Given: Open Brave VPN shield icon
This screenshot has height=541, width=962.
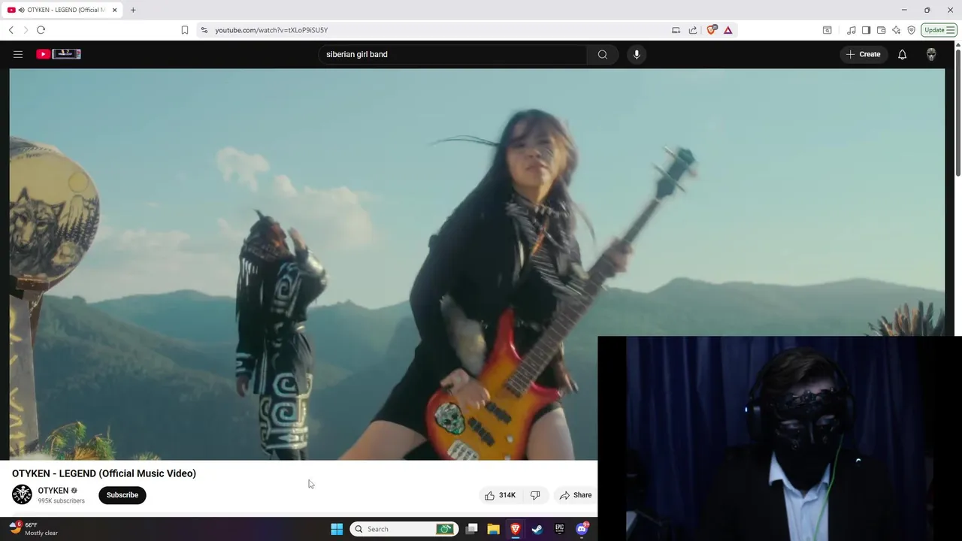Looking at the screenshot, I should [x=911, y=30].
